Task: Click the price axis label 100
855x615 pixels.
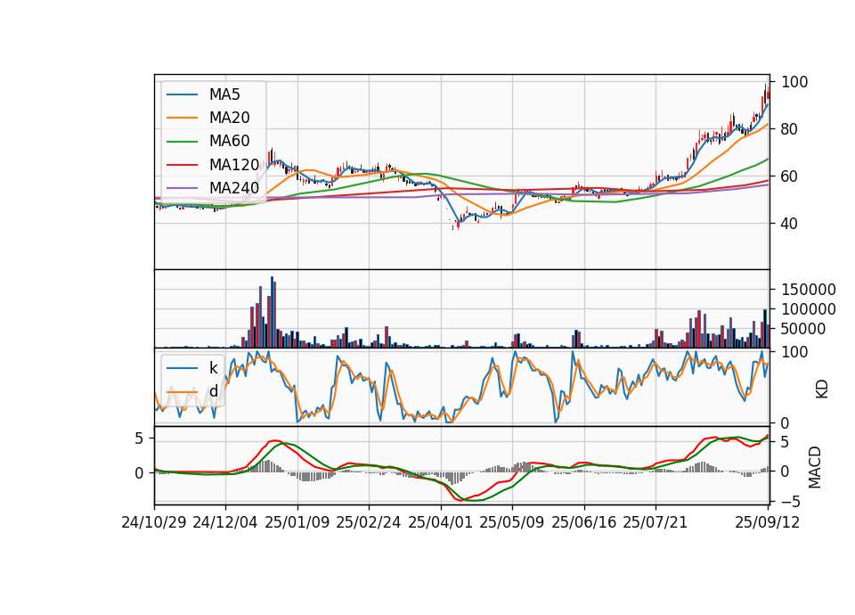Action: [794, 82]
